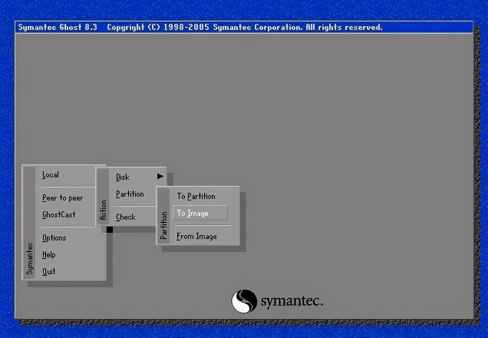Select Quit to exit Ghost
Image resolution: width=488 pixels, height=338 pixels.
coord(49,272)
